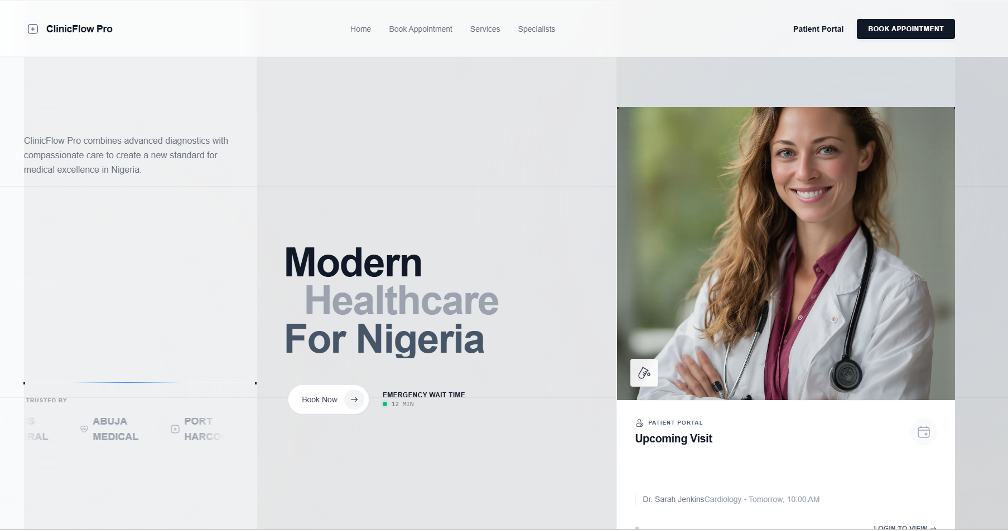Click the arrow icon inside Book Now
1008x531 pixels.
pyautogui.click(x=354, y=400)
